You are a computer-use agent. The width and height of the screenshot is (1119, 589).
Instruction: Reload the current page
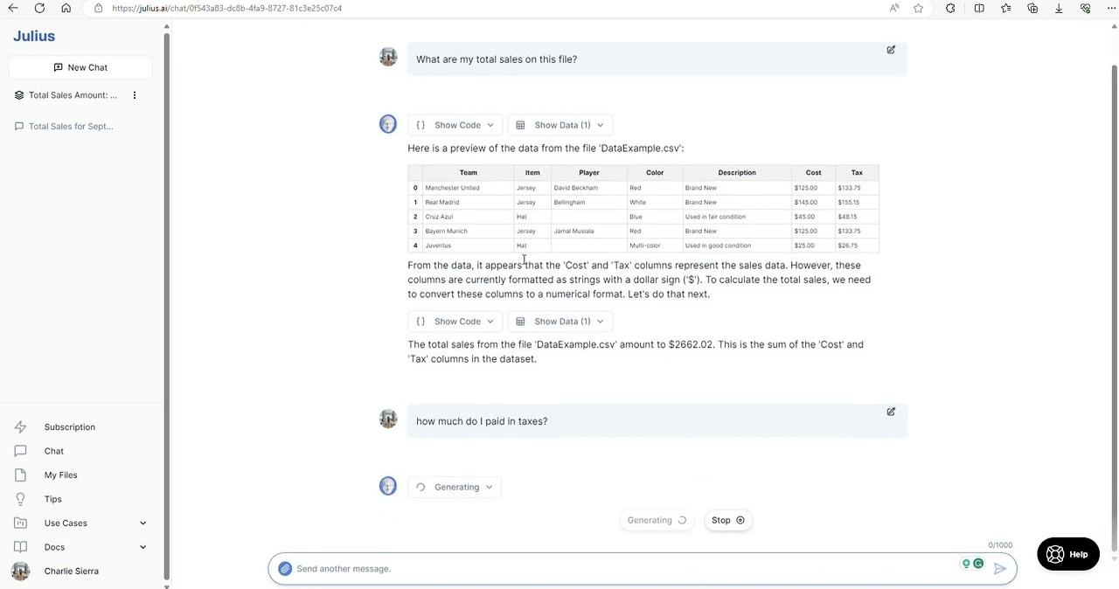[39, 8]
